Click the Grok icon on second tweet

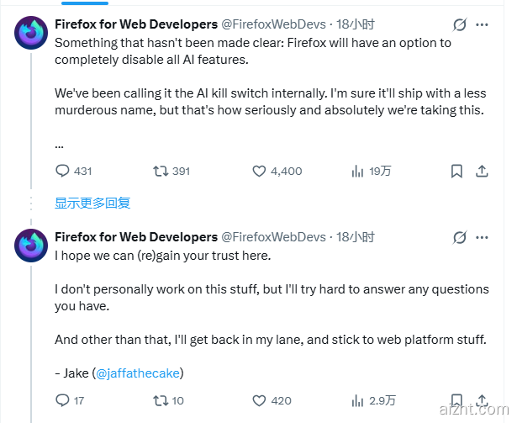[x=459, y=236]
